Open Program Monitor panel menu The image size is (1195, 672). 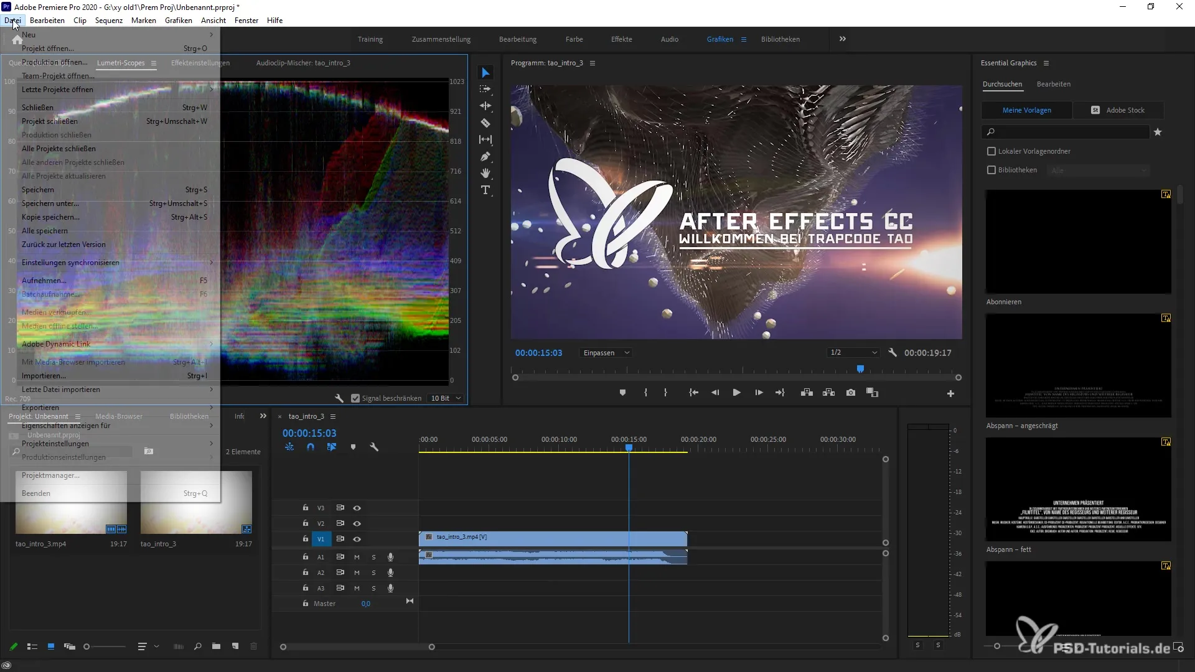[593, 63]
